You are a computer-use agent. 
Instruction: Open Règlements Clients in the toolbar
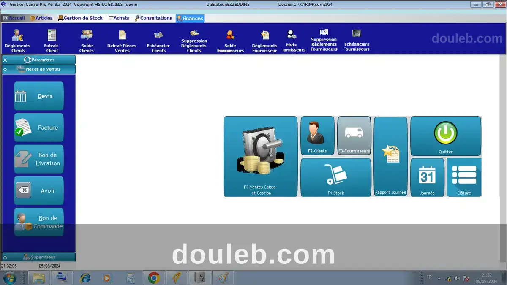click(x=18, y=41)
